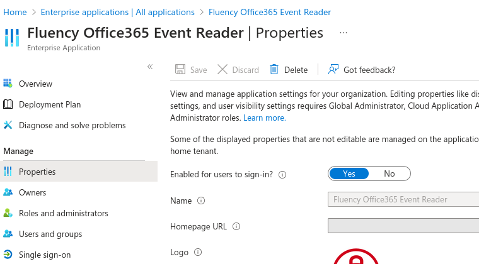Viewport: 479px width, 264px height.
Task: Click the Delete trash can icon
Action: [274, 69]
